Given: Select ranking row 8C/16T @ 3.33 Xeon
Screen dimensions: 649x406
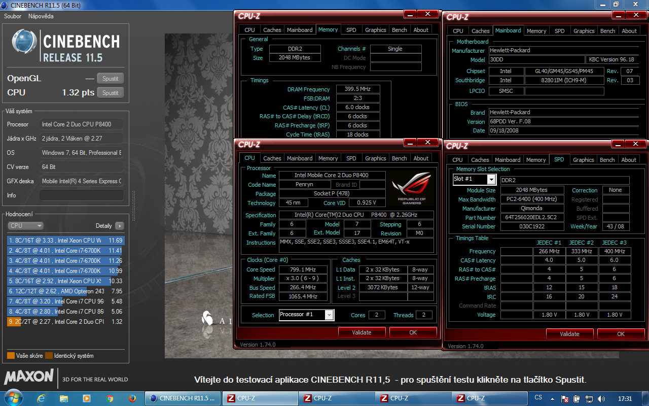Looking at the screenshot, I should pyautogui.click(x=65, y=241).
